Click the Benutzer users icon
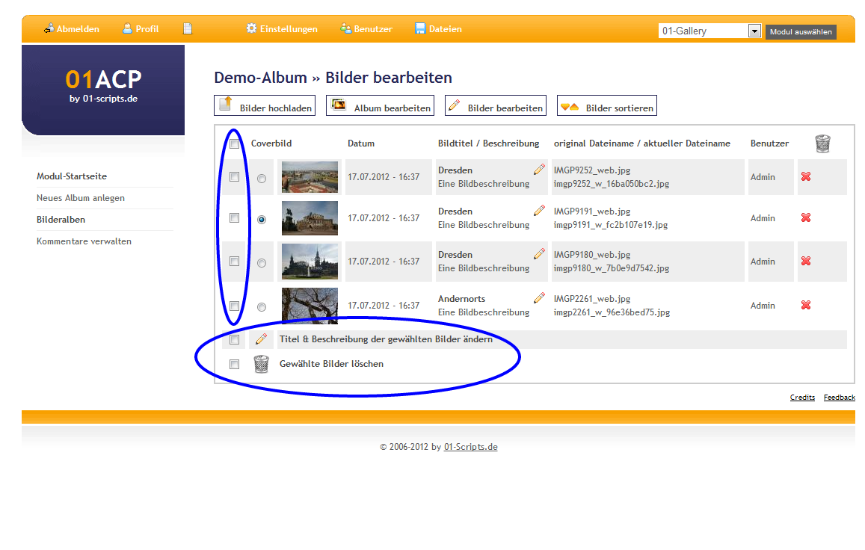865x550 pixels. 346,28
